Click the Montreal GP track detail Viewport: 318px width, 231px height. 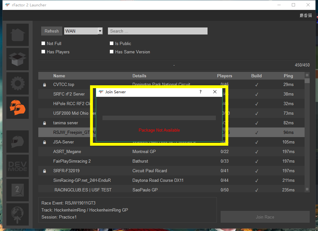[x=144, y=152]
